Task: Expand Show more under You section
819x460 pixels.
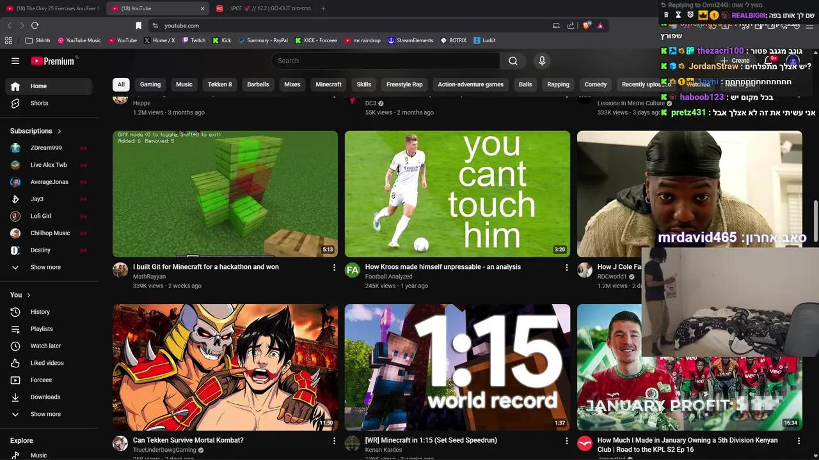Action: point(49,414)
